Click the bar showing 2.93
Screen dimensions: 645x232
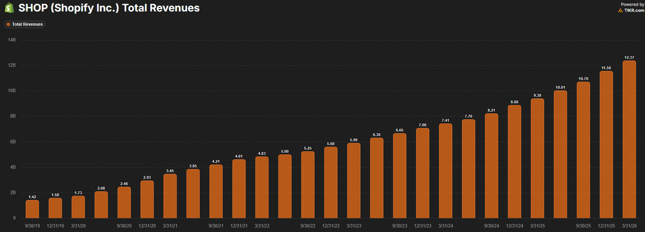147,199
